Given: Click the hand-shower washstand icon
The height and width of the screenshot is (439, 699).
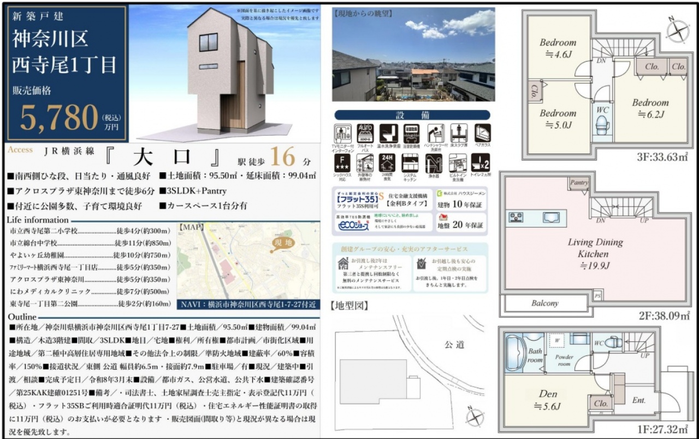Looking at the screenshot, I should click(x=435, y=133).
